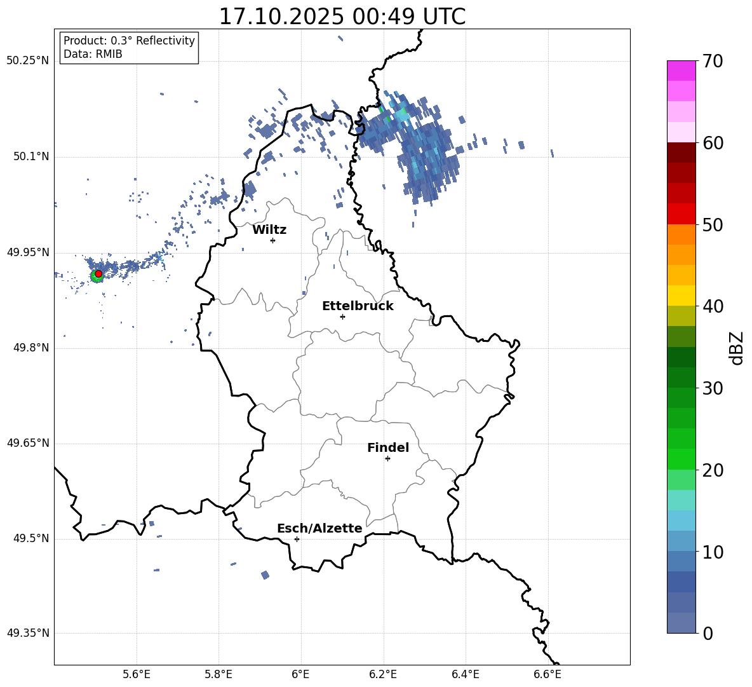
Task: Click the Findel cross marker
Action: click(387, 459)
